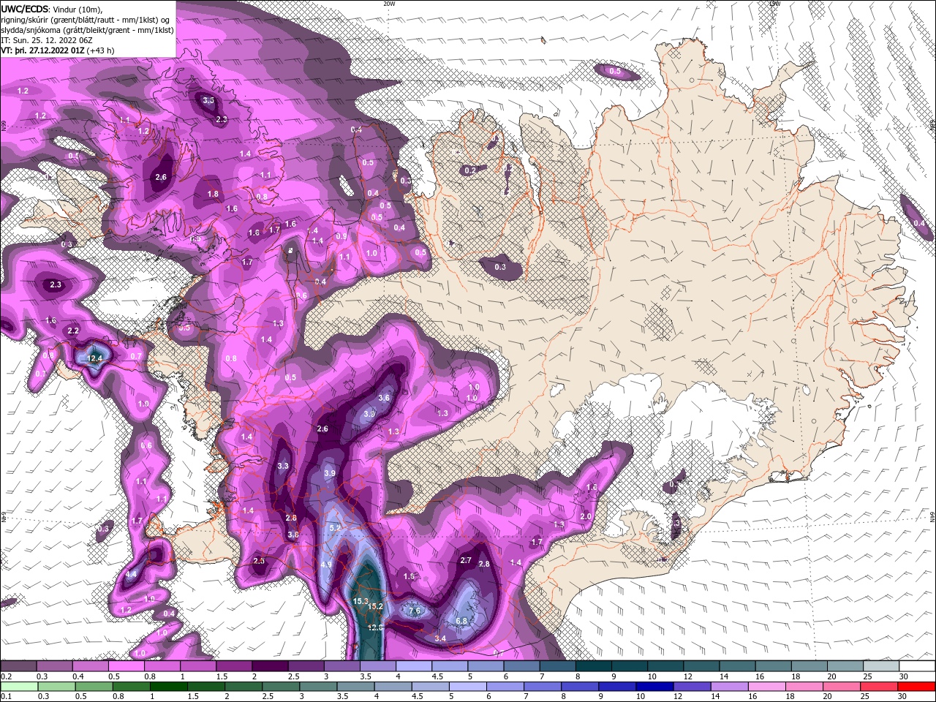
Task: Click the 15W longitude label
Action: point(774,3)
